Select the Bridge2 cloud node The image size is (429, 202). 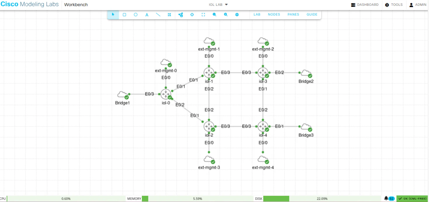pyautogui.click(x=306, y=73)
